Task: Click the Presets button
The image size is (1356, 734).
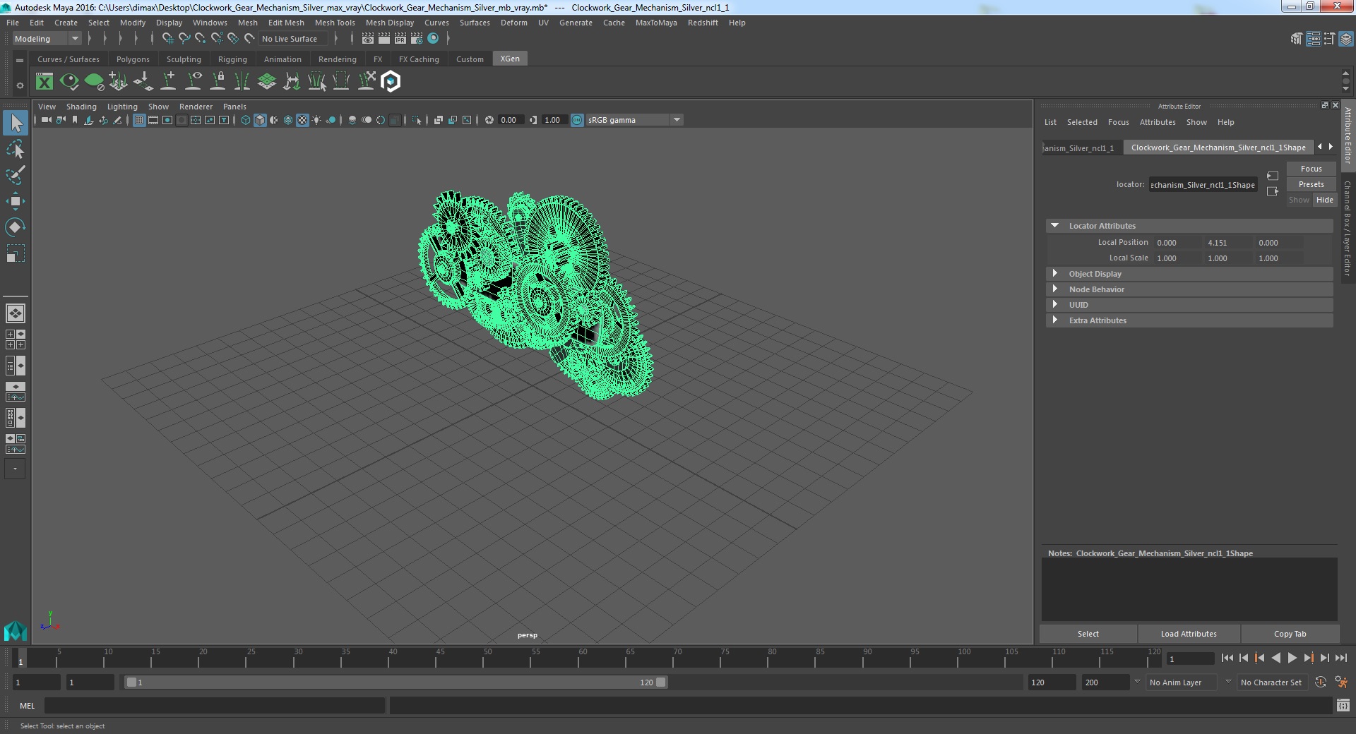Action: coord(1311,184)
